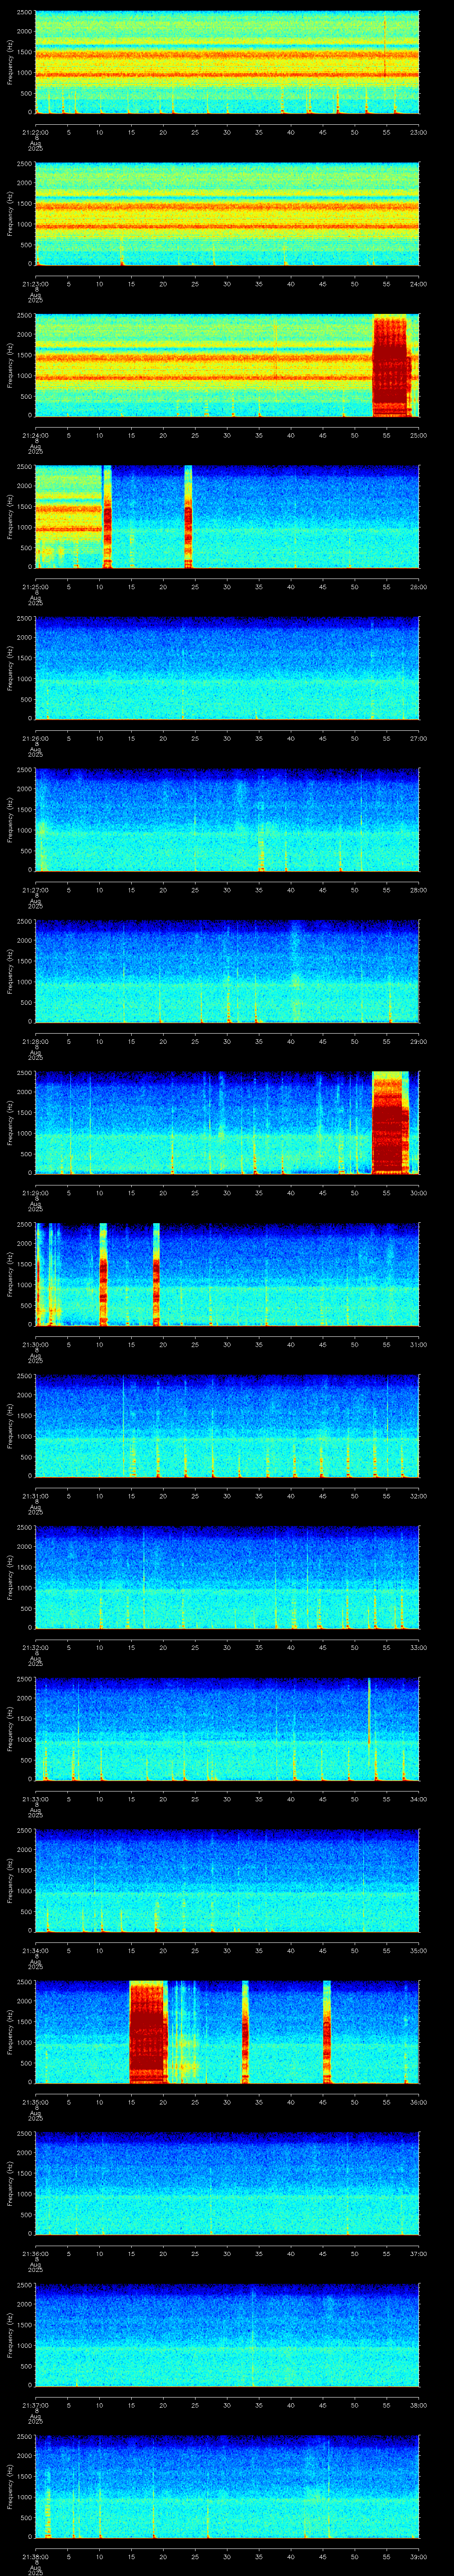
Task: Click the wide red burst in the 21:29:00 panel
Action: (390, 1123)
